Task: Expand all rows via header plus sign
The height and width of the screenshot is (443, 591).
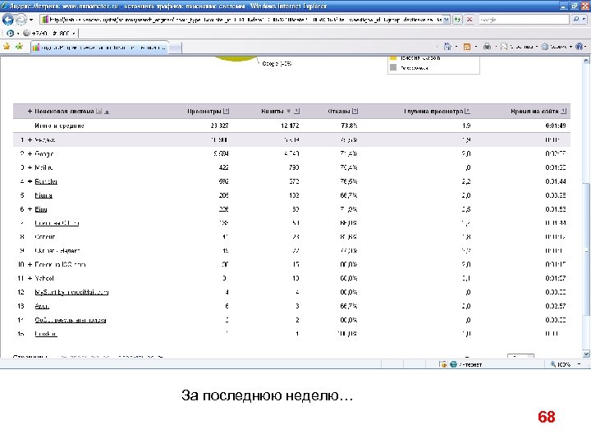Action: (30, 111)
